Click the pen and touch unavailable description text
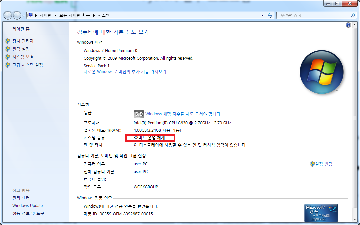 coord(190,145)
